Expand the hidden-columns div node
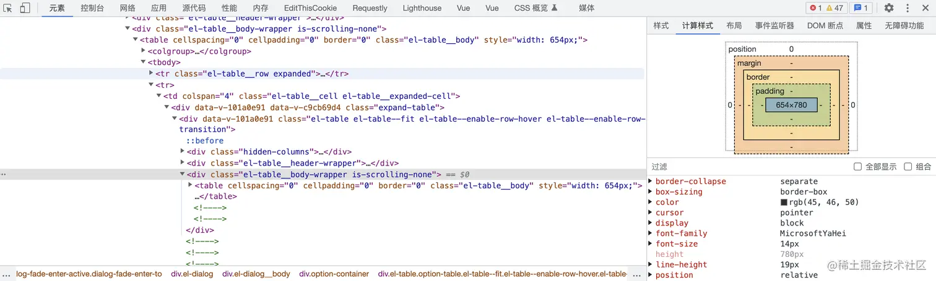Screen dimensions: 936x281 tap(183, 152)
